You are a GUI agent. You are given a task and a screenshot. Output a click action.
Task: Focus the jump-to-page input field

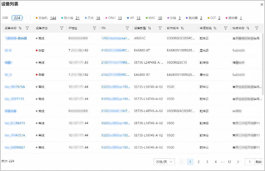[x=250, y=162]
